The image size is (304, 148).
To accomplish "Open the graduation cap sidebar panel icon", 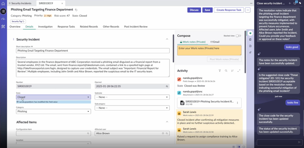I will [x=250, y=33].
